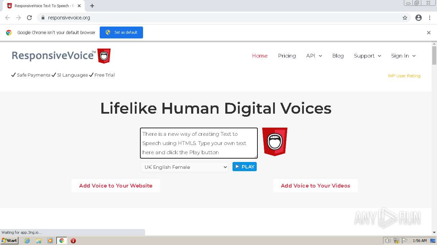The image size is (437, 245).
Task: Open the Blog page
Action: coord(338,56)
